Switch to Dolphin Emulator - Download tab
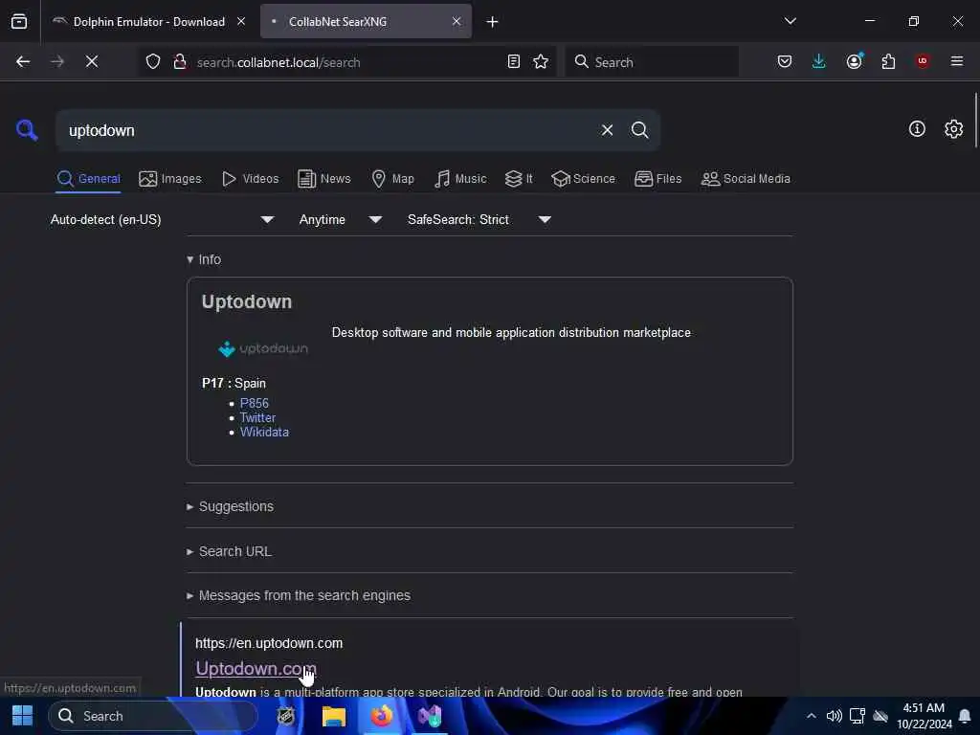 [x=148, y=22]
